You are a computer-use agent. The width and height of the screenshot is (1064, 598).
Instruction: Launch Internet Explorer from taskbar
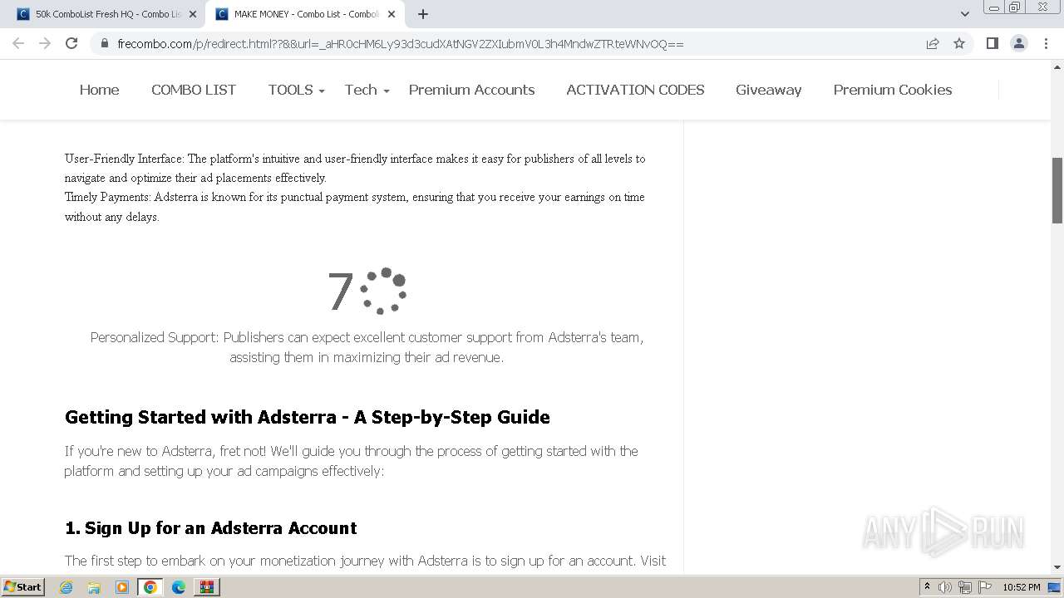point(66,587)
